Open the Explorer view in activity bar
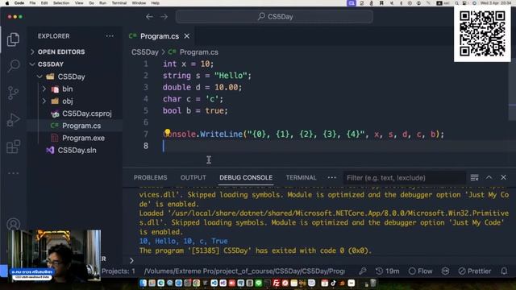 (x=13, y=39)
